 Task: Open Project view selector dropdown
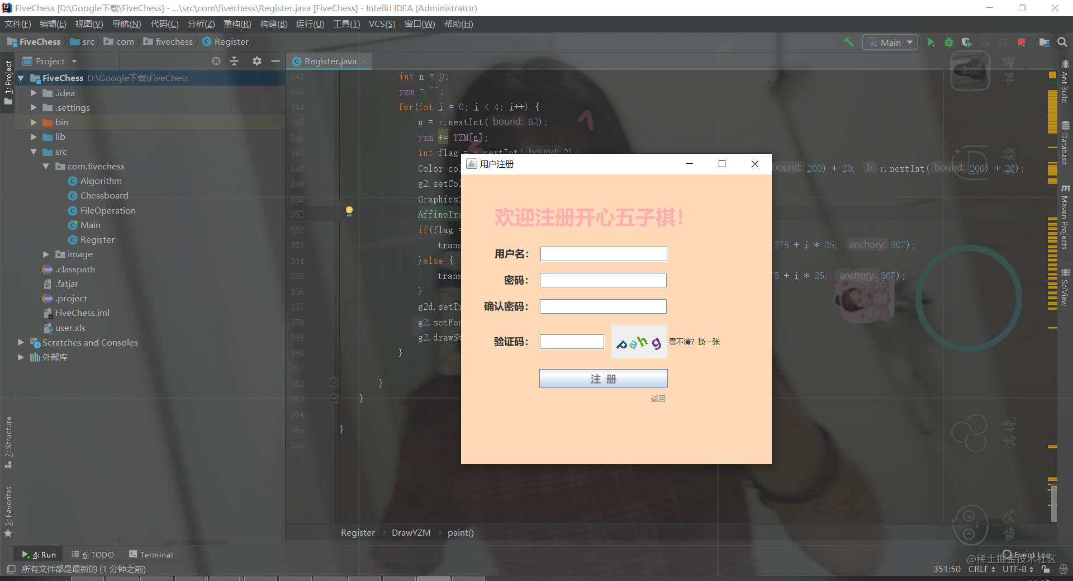click(49, 61)
